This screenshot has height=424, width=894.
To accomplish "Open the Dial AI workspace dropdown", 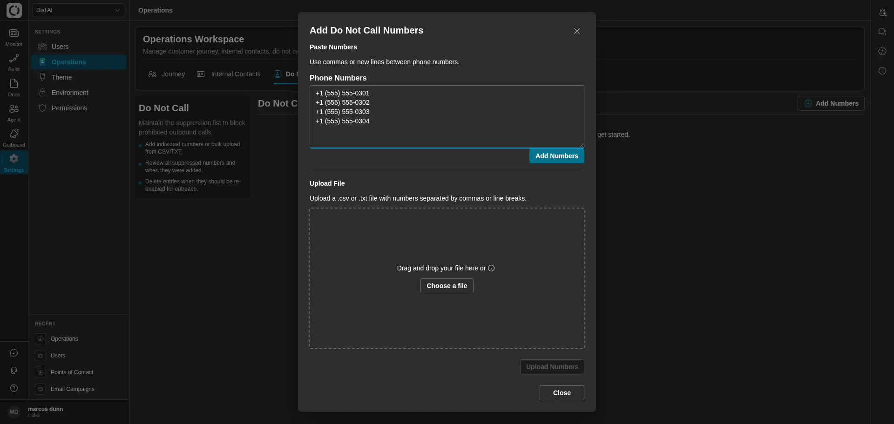I will pyautogui.click(x=79, y=10).
